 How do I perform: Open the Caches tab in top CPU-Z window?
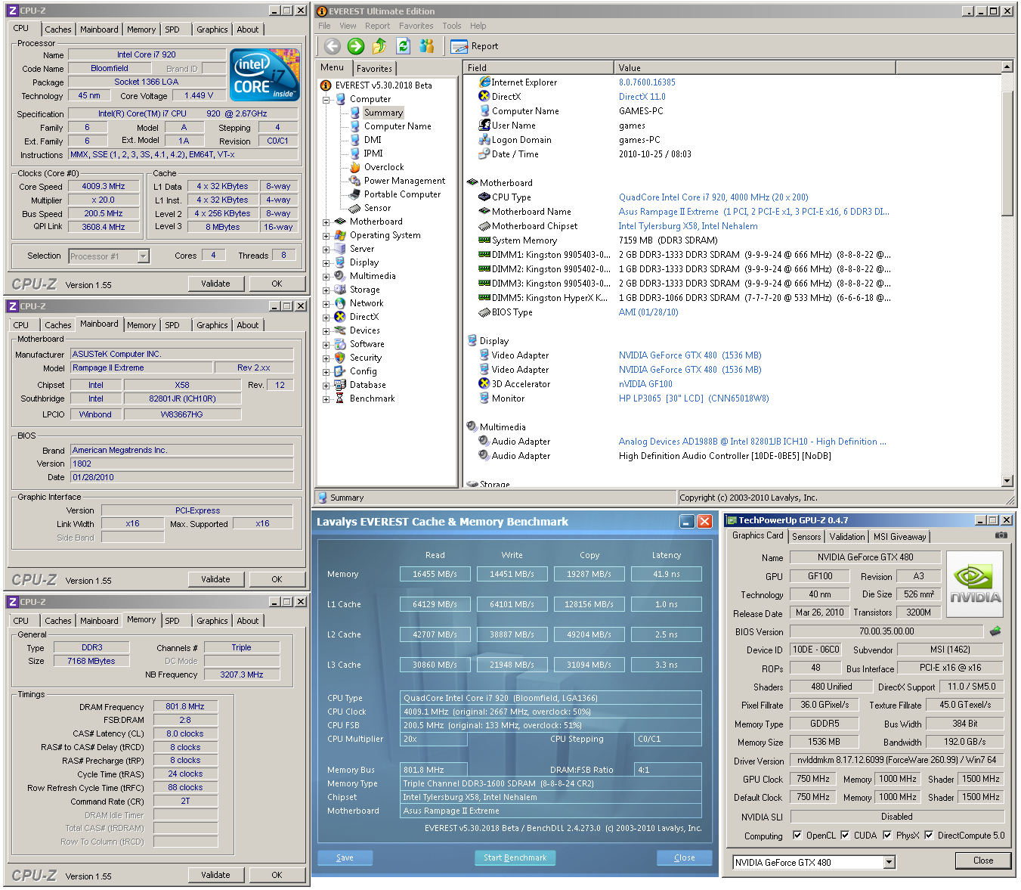[x=58, y=29]
